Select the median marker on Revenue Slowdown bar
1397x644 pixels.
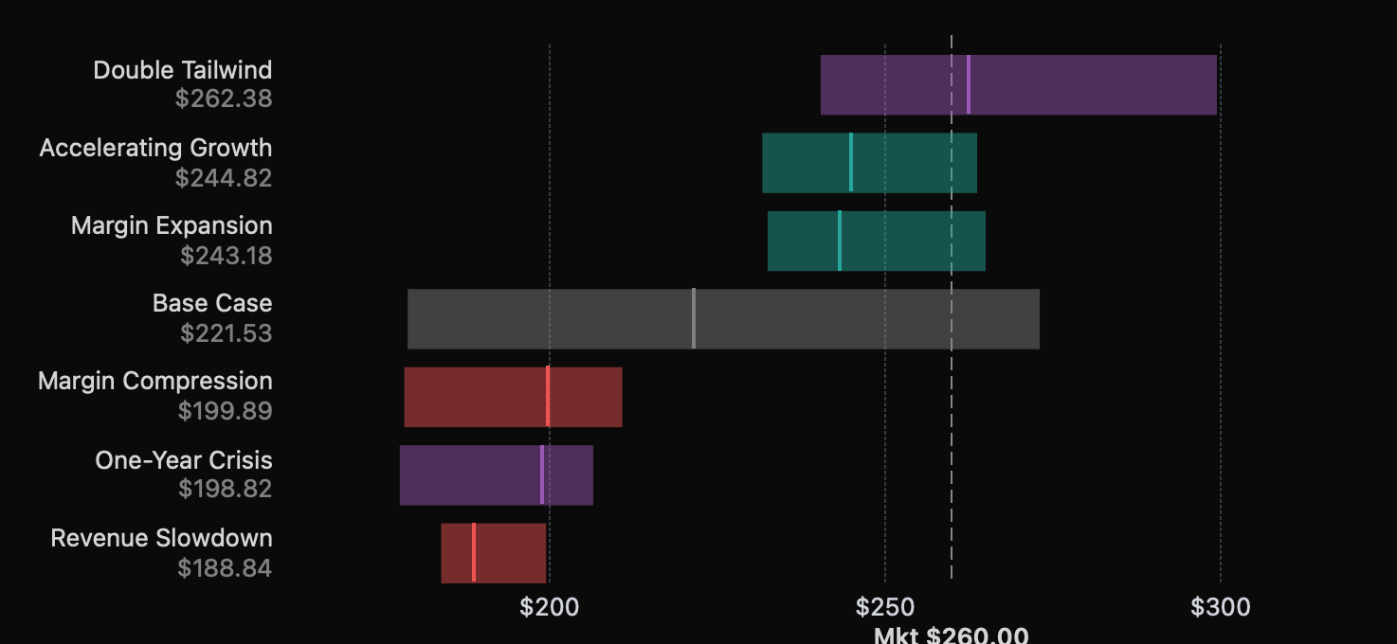click(x=474, y=552)
